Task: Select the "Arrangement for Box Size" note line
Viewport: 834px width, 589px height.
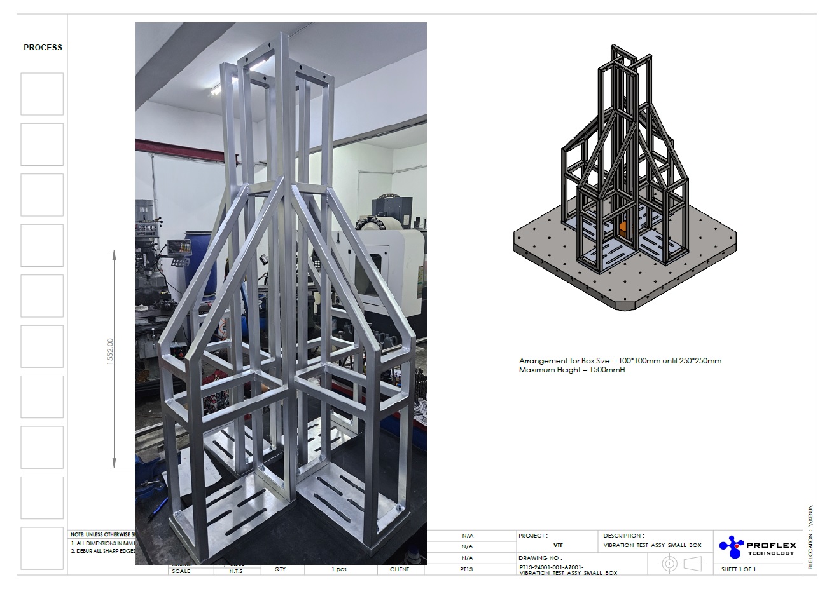Action: (x=620, y=361)
